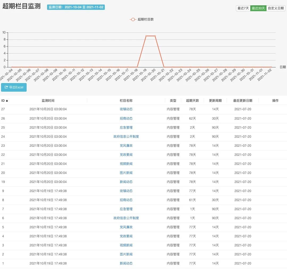Open 政府信息公开制度 link in row ID 24
287x269 pixels.
126,137
